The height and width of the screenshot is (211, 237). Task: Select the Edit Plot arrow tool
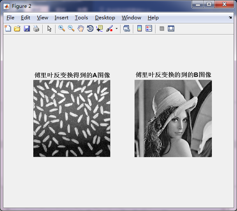[49, 28]
